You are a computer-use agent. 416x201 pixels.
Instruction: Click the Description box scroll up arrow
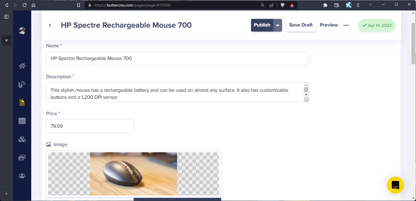tap(306, 85)
